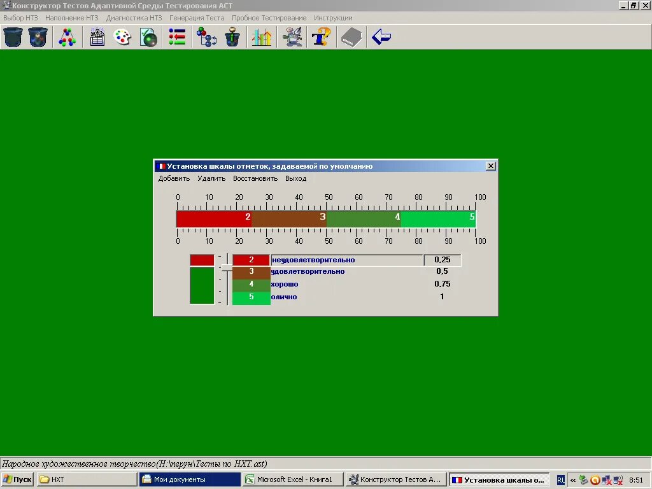Click the bright green grade 5 scale segment
Screen dimensions: 652x489
438,219
